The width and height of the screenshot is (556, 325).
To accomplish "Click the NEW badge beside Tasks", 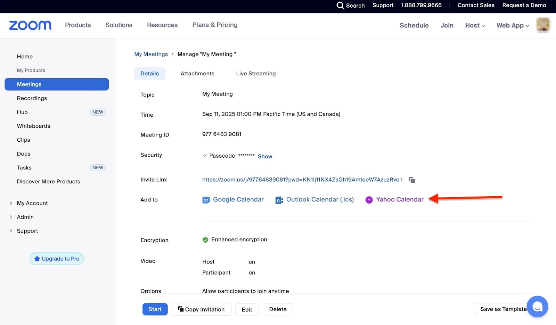I will (x=98, y=168).
